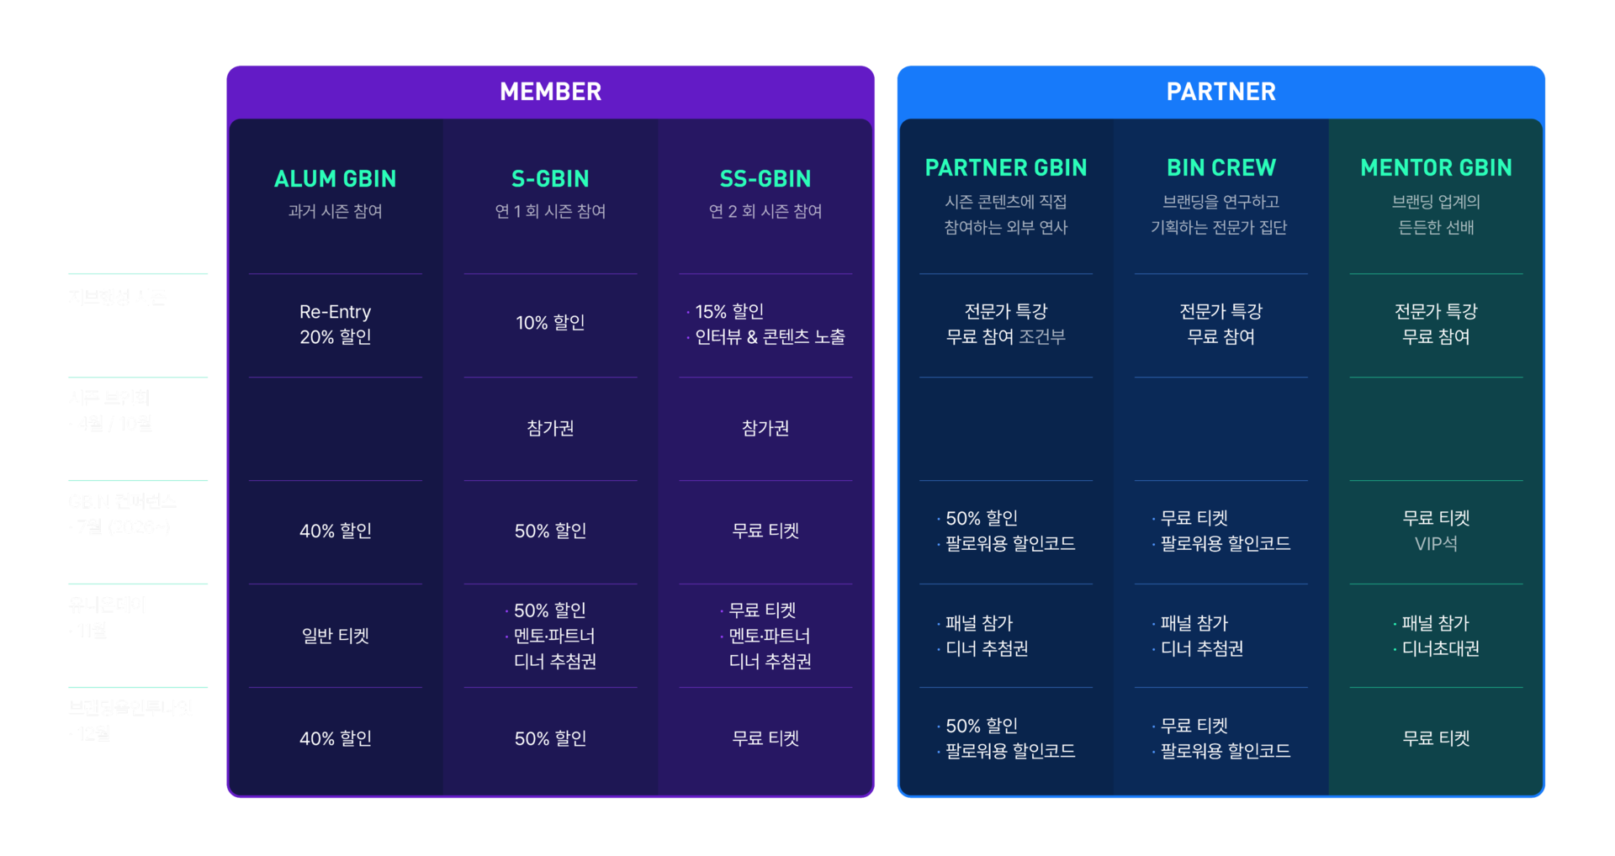Click 멘토·파트너 디너 추첨권 in SS-GBIN
Screen dimensions: 1615x856
point(770,648)
